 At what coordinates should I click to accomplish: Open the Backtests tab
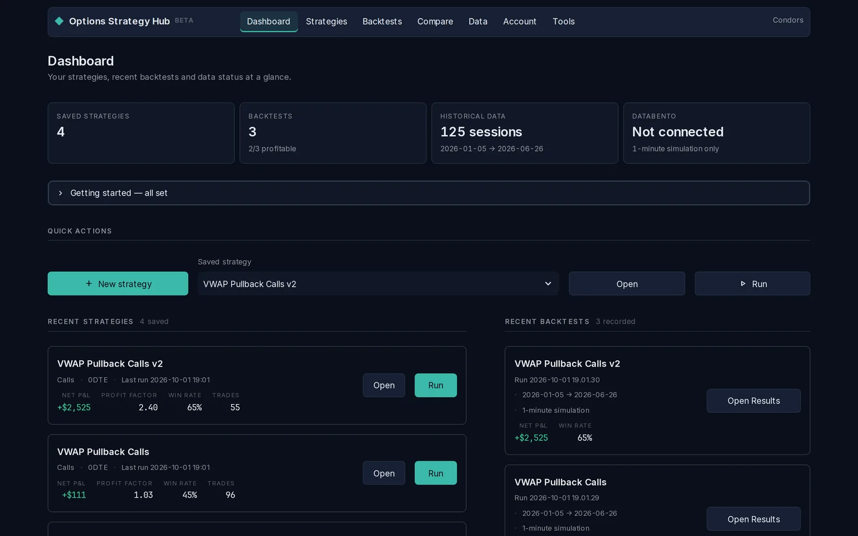tap(382, 21)
